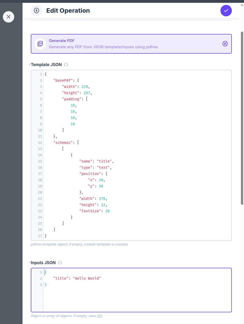The width and height of the screenshot is (244, 324).
Task: Select the Inputs JSON field label
Action: [43, 263]
